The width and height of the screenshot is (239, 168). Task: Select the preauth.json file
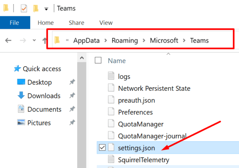pos(136,101)
